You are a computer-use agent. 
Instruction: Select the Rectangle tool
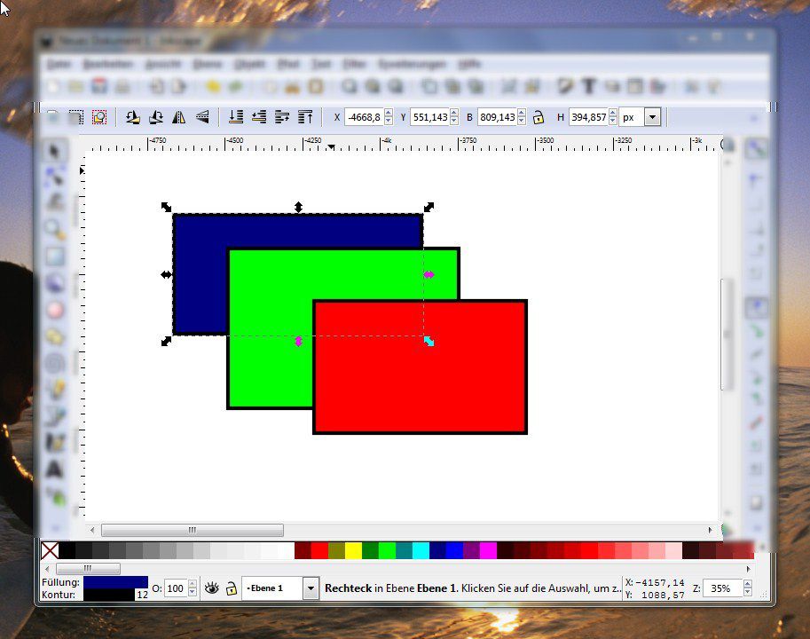pos(55,257)
